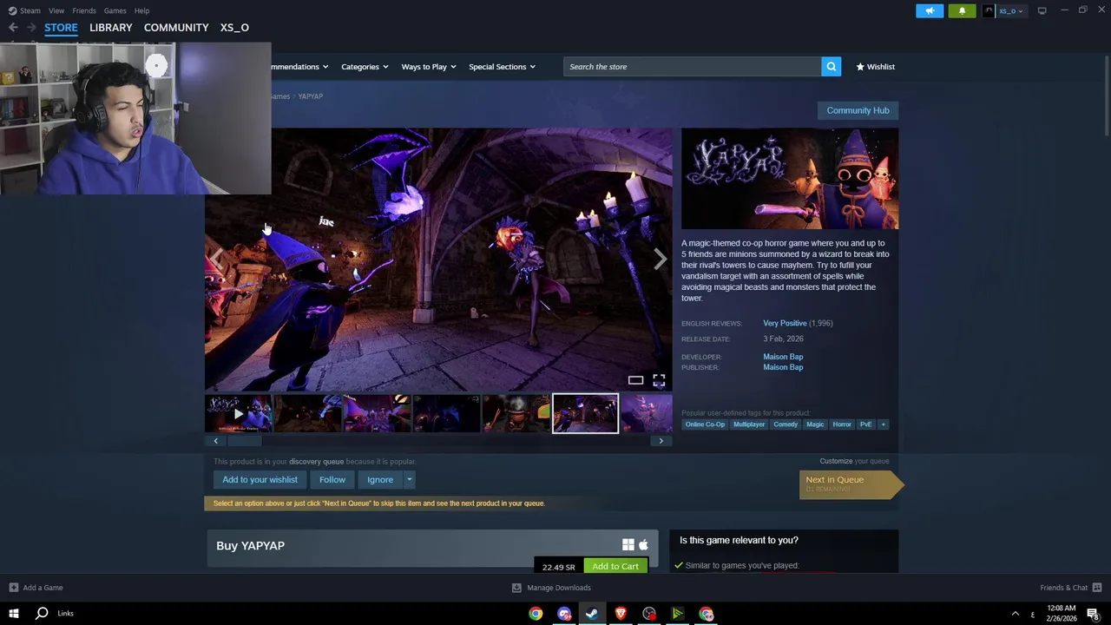Click the search magnifier button
The width and height of the screenshot is (1111, 625).
click(832, 67)
